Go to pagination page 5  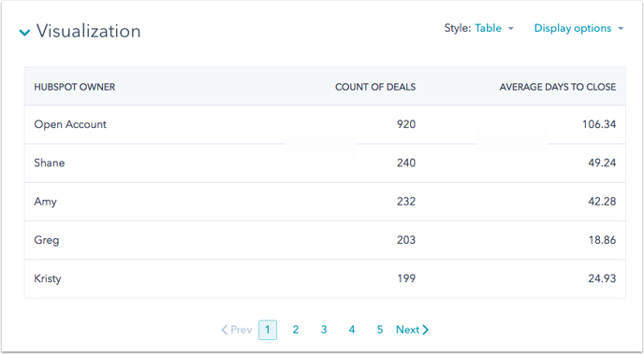[x=380, y=330]
